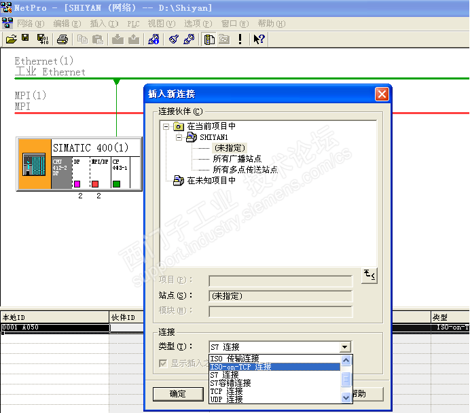470x413 pixels.
Task: Click the SHIYAN1 project icon in tree
Action: (192, 137)
